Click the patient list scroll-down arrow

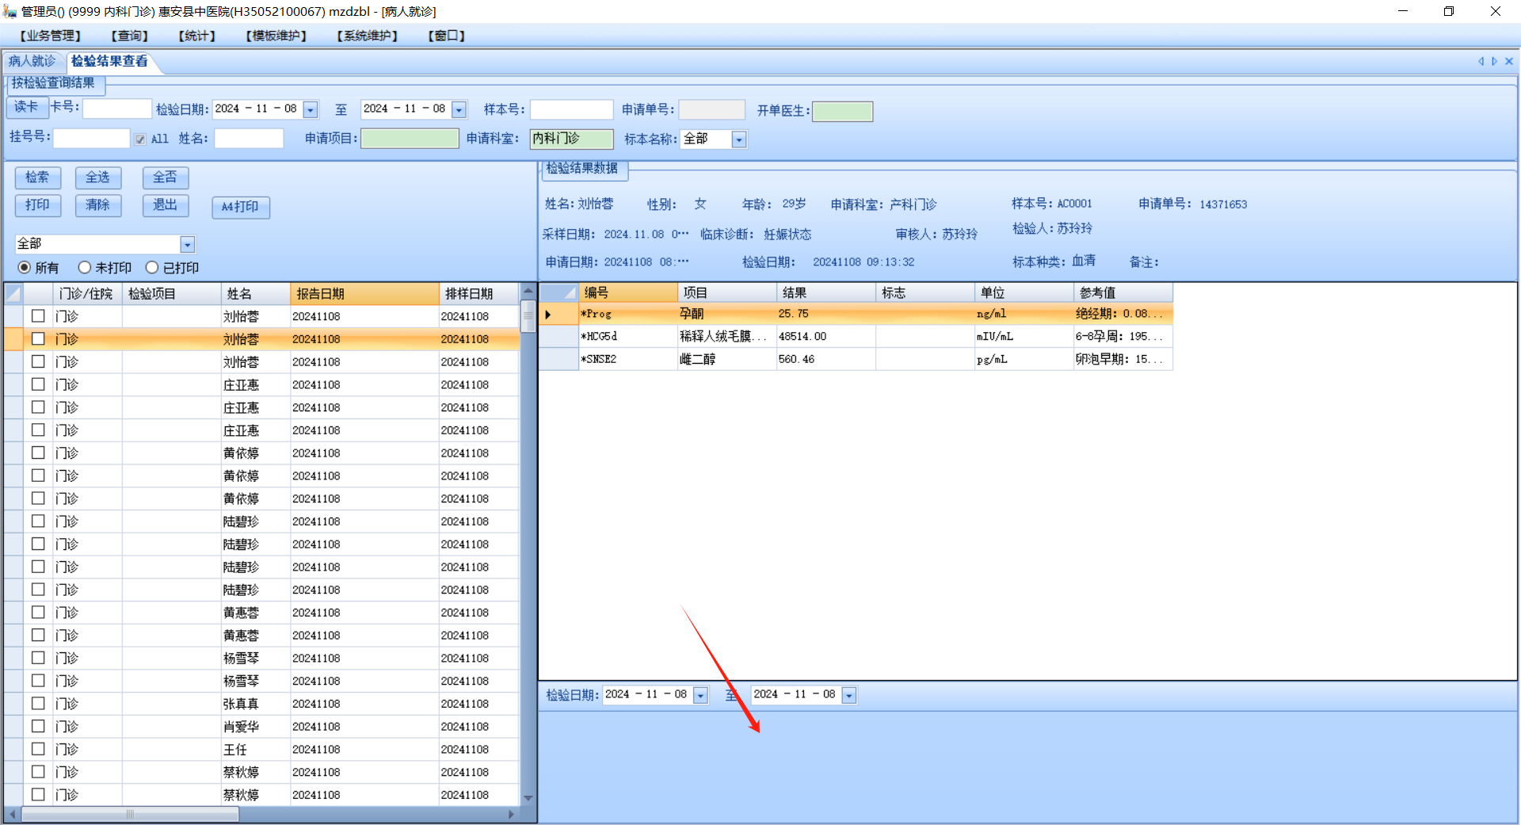tap(528, 798)
